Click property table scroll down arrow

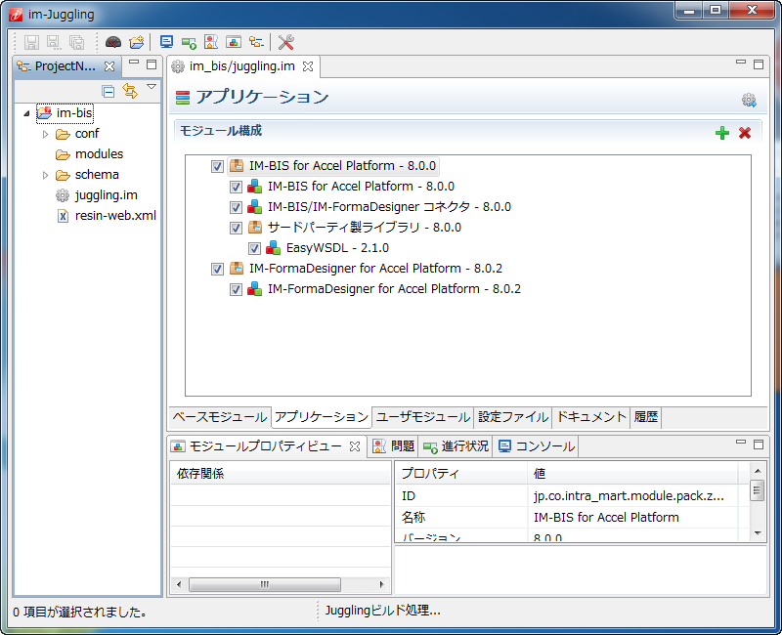point(758,532)
